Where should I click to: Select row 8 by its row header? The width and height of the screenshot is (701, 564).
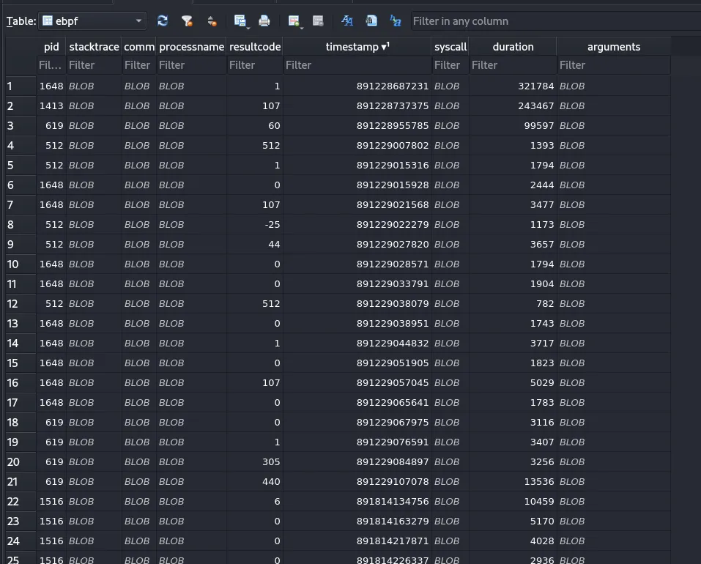point(21,225)
